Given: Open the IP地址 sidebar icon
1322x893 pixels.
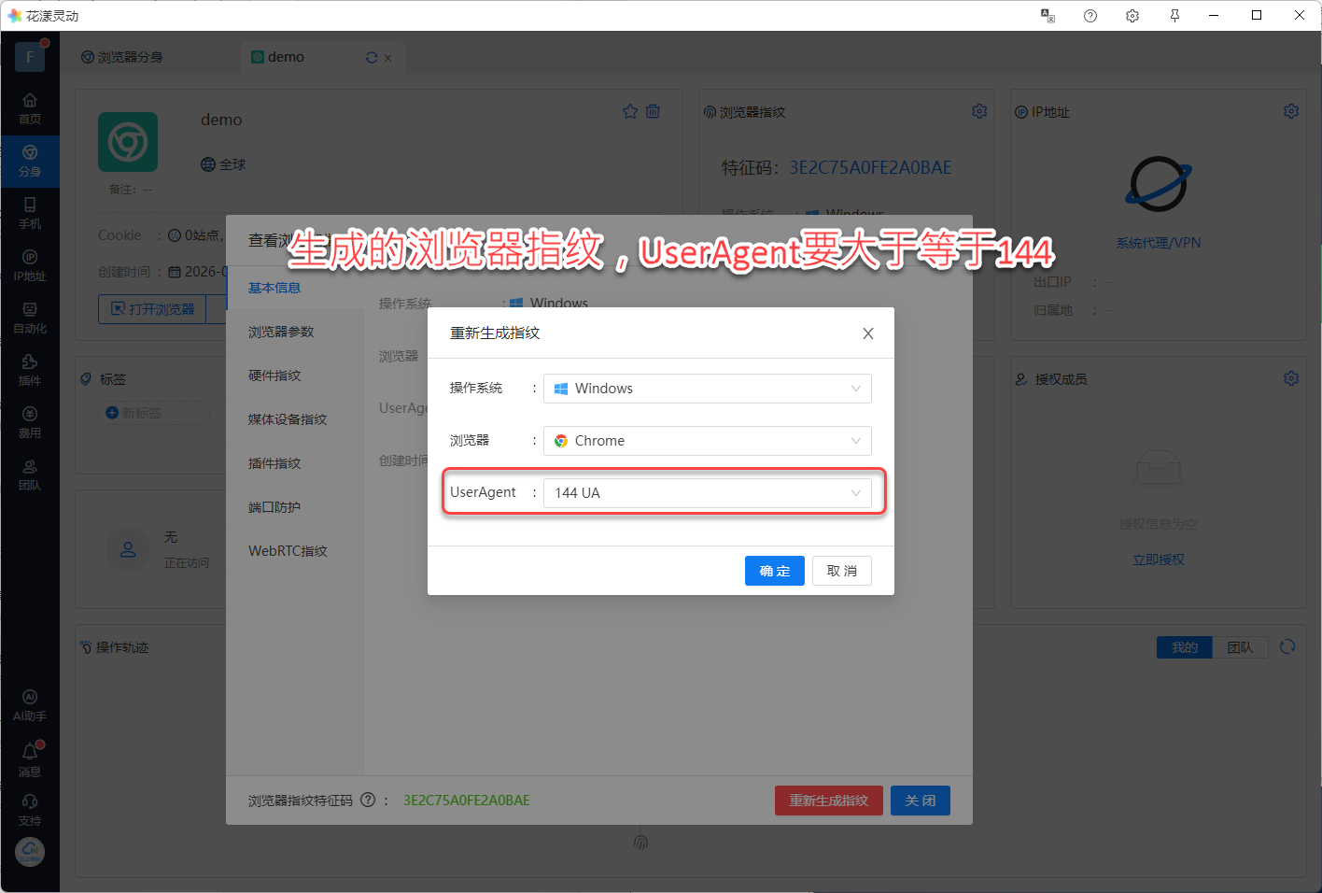Looking at the screenshot, I should [x=30, y=264].
